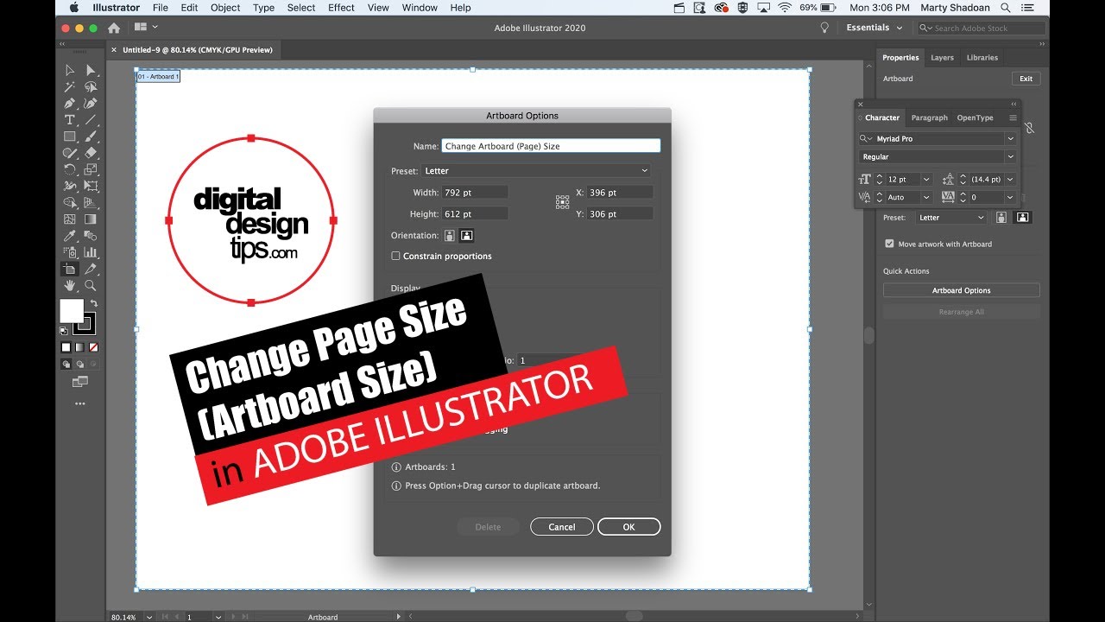The width and height of the screenshot is (1105, 622).
Task: Select the Gradient tool
Action: (91, 219)
